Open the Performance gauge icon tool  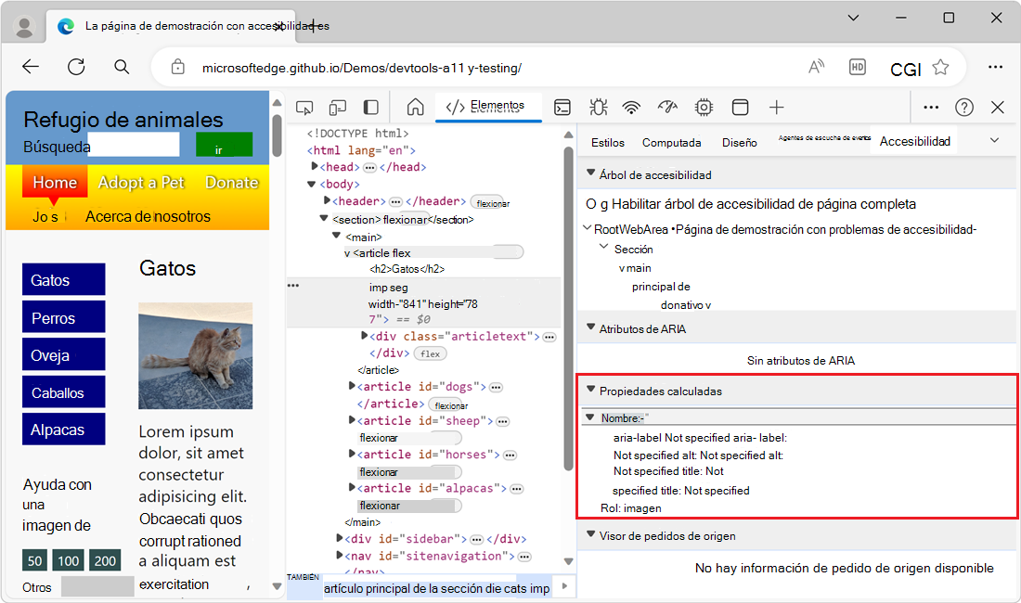pos(667,107)
